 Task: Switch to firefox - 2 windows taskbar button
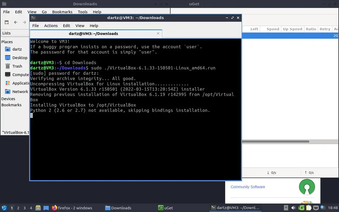[x=72, y=208]
